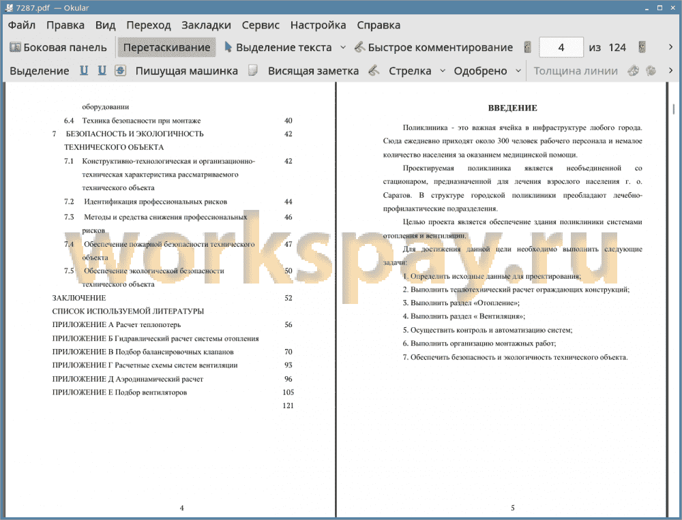Click СПИСОК ИСПОЛЬЗУЕМОЙ ЛИТЕРАТУРЫ contents entry

click(x=128, y=311)
